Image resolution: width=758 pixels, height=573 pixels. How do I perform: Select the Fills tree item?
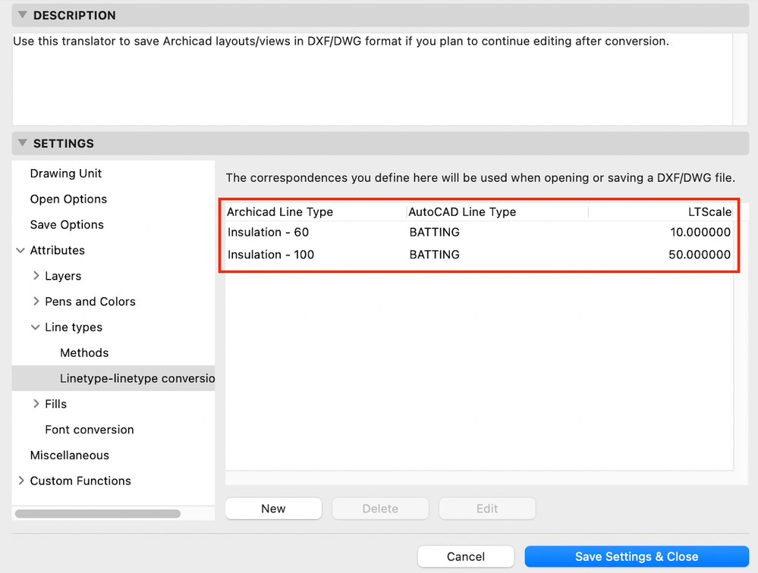[55, 403]
